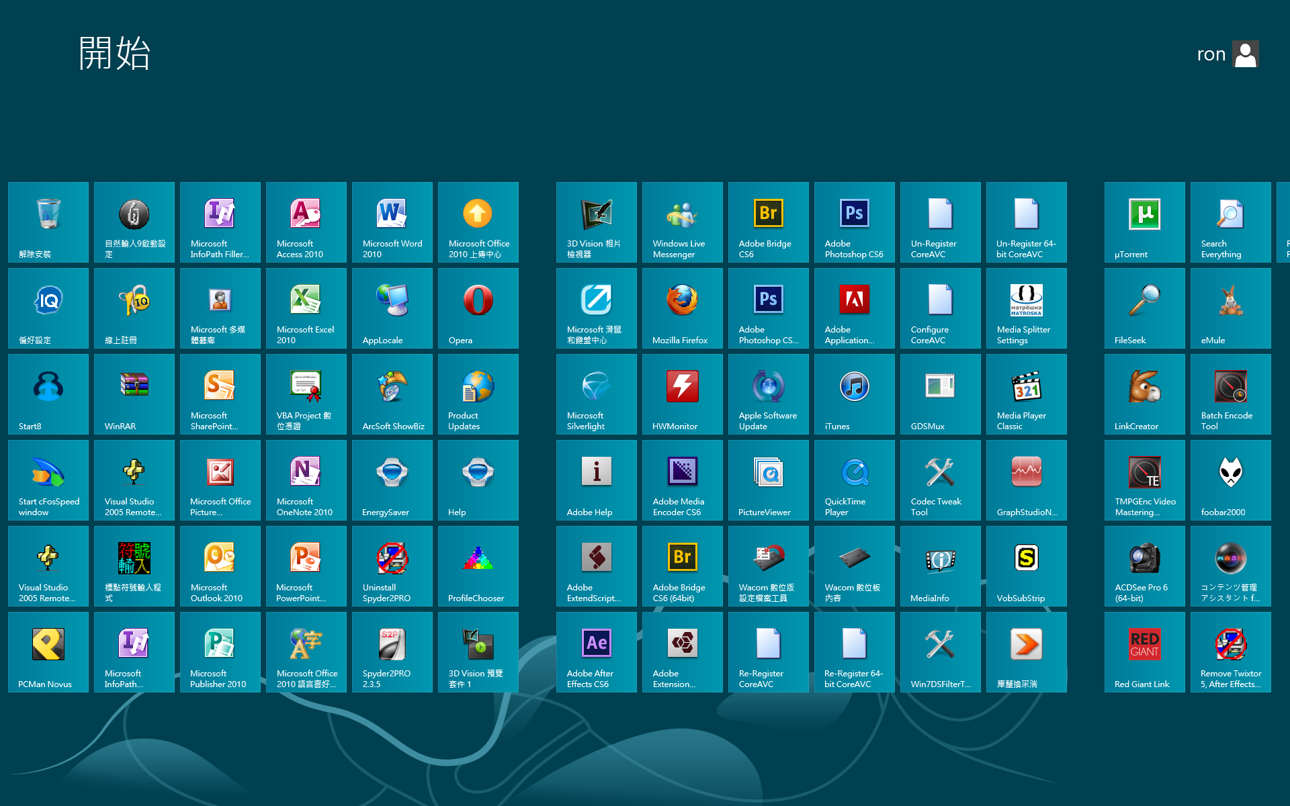The image size is (1290, 806).
Task: Open WinRAR tile
Action: [x=134, y=394]
